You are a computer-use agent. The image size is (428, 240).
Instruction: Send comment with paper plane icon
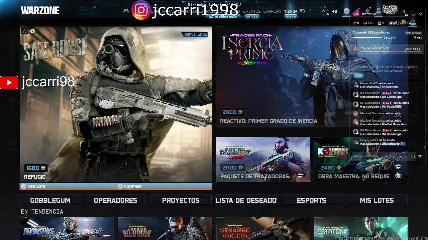coord(420,156)
